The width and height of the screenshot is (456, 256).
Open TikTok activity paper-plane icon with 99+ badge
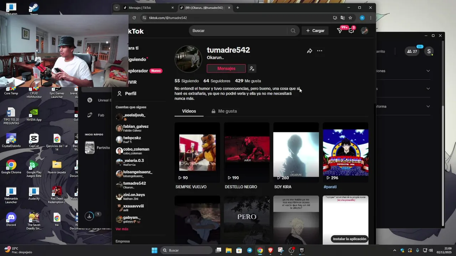[x=340, y=31]
